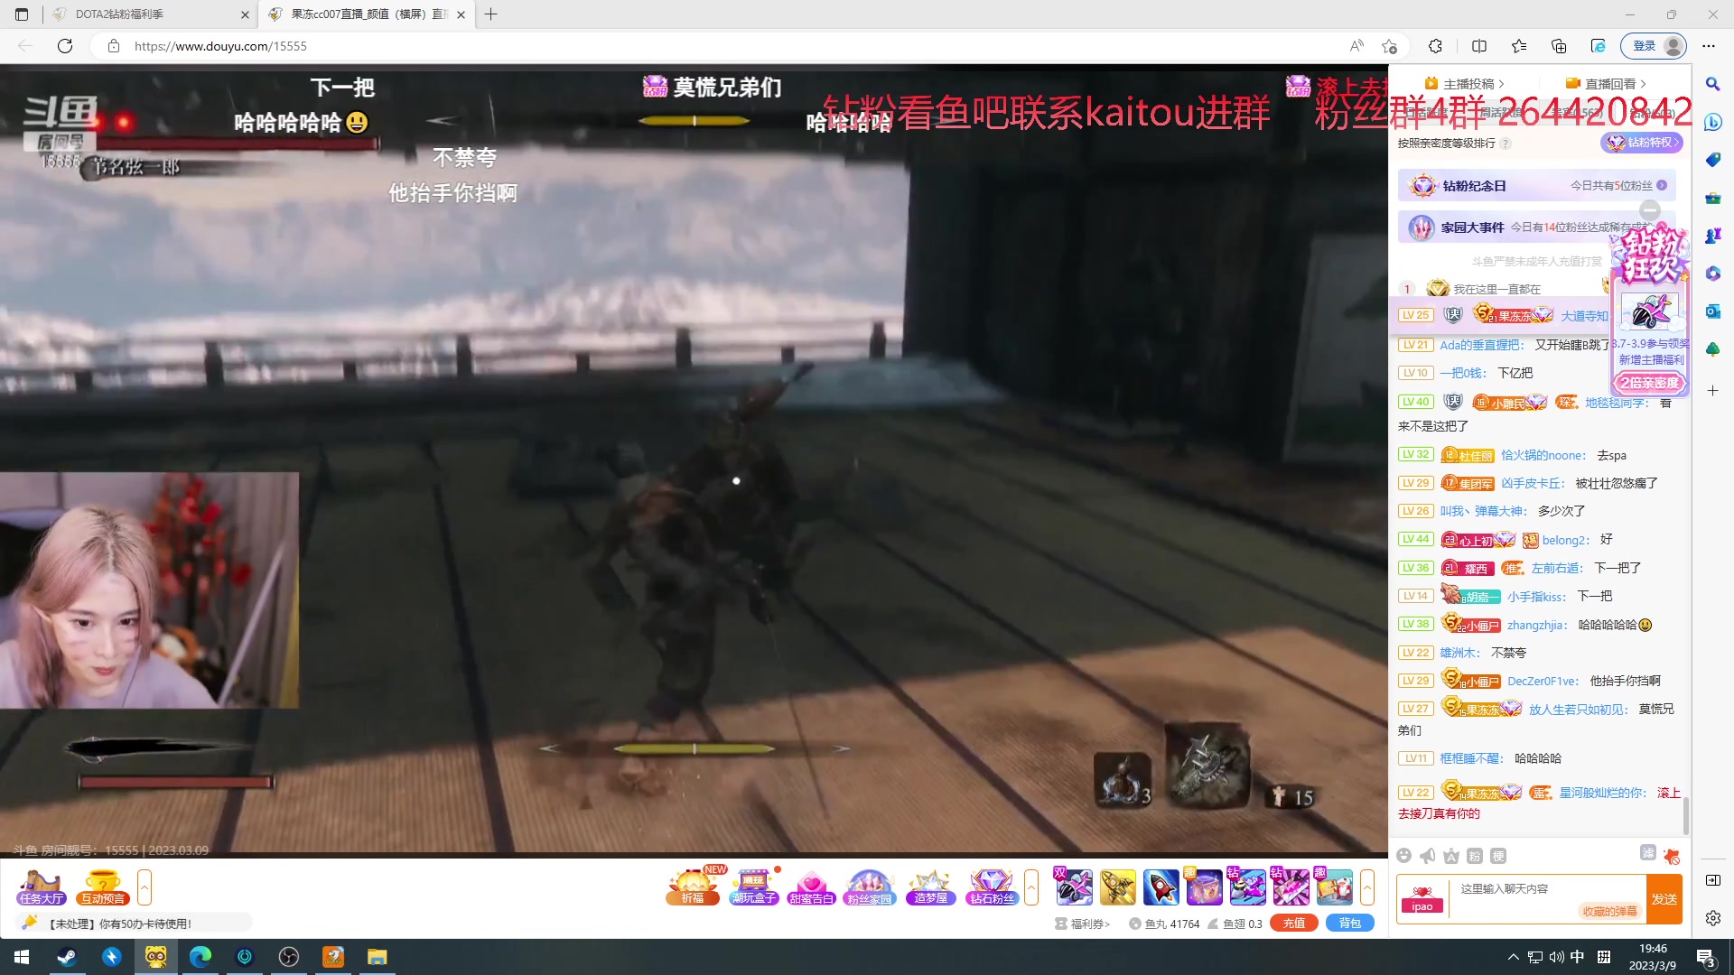Show hidden system tray icons chevron
The height and width of the screenshot is (975, 1734).
[x=1513, y=957]
